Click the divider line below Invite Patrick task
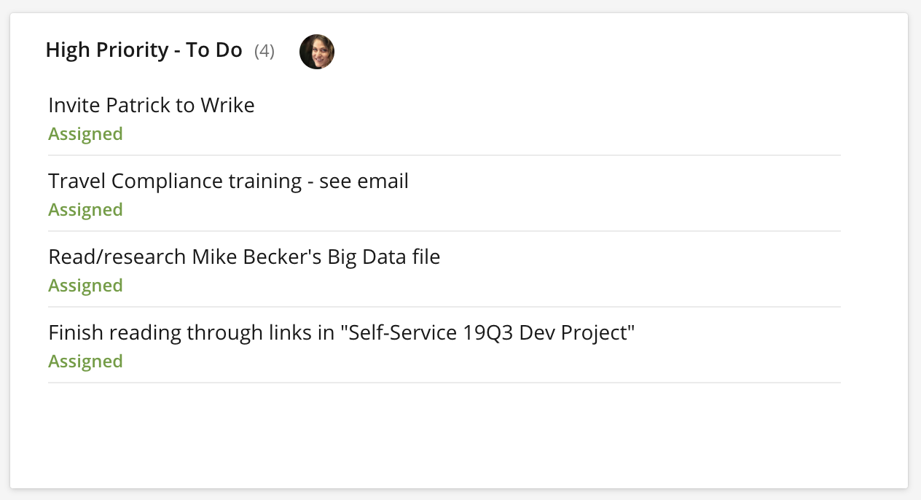This screenshot has width=921, height=500. point(444,155)
